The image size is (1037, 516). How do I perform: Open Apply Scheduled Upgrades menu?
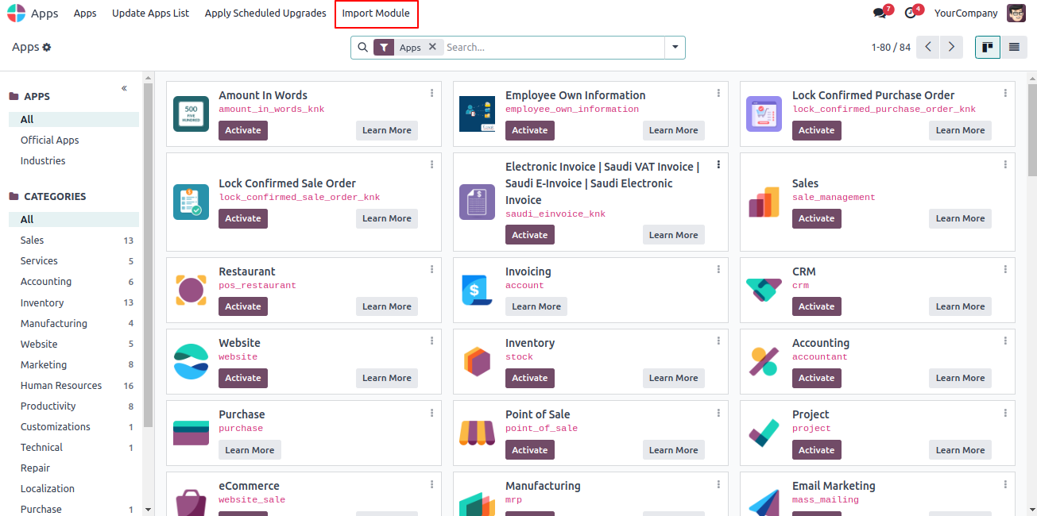pos(265,13)
